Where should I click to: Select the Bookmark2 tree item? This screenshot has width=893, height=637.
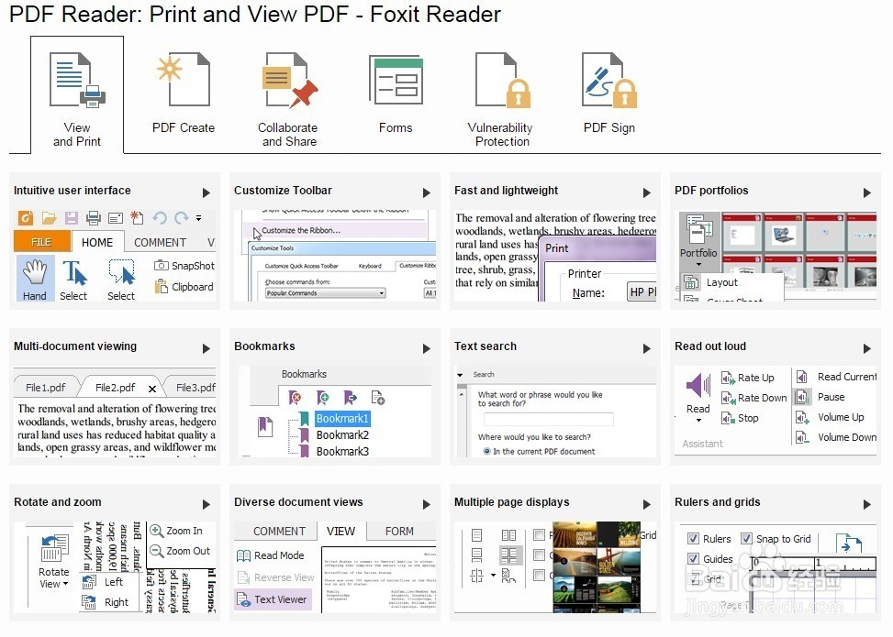tap(342, 435)
